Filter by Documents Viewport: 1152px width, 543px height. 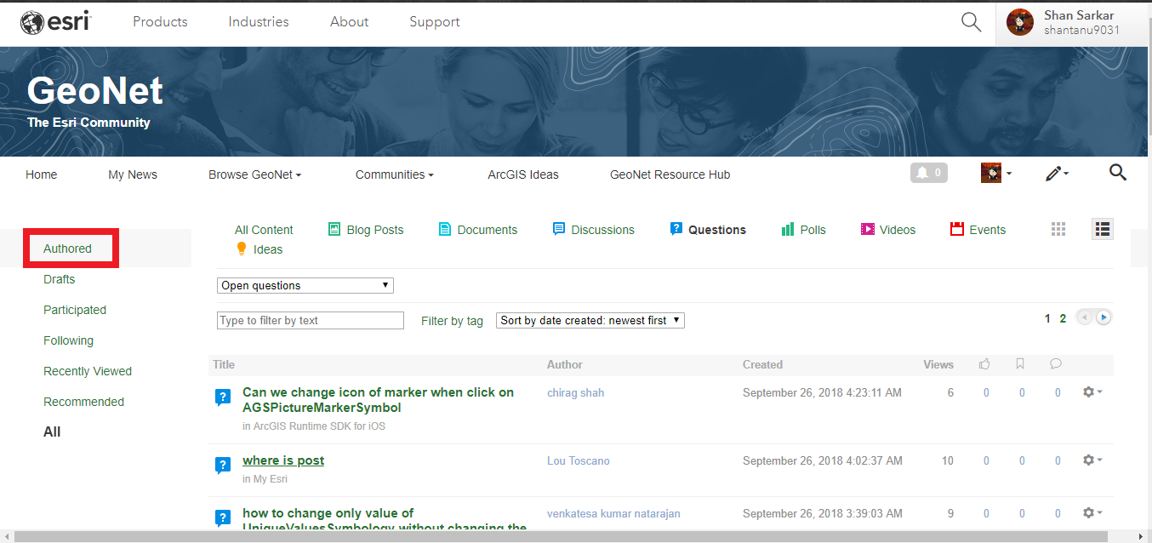[478, 230]
